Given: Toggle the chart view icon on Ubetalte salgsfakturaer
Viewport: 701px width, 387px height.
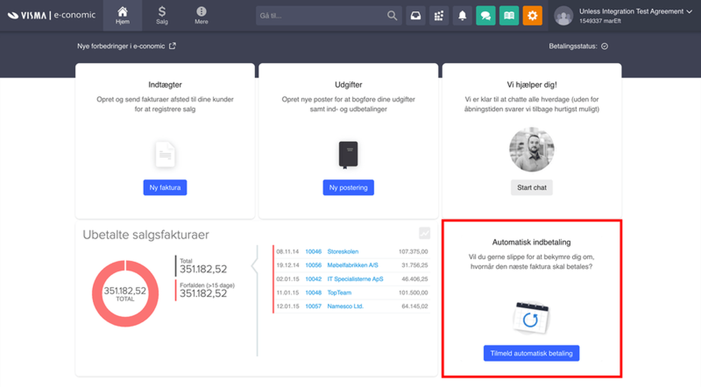Looking at the screenshot, I should (x=425, y=233).
